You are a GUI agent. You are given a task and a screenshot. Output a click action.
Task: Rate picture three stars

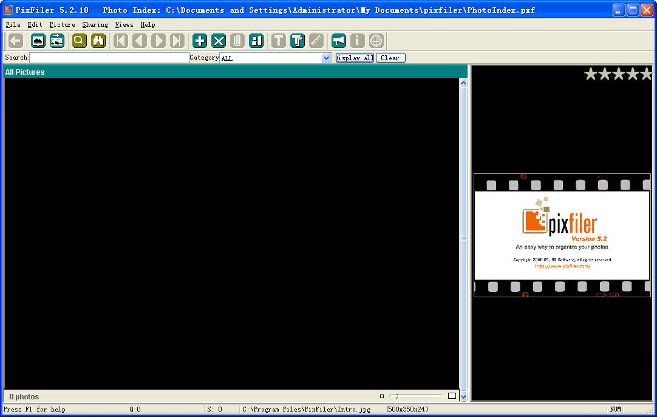[619, 74]
